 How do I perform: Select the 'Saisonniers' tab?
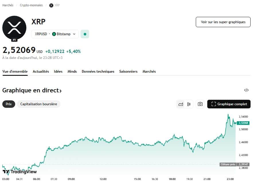point(128,71)
